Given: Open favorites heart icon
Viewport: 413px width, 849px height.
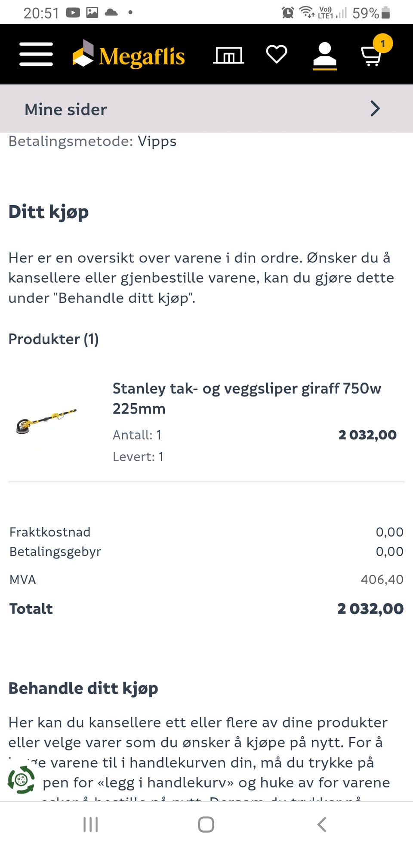Looking at the screenshot, I should click(x=277, y=54).
